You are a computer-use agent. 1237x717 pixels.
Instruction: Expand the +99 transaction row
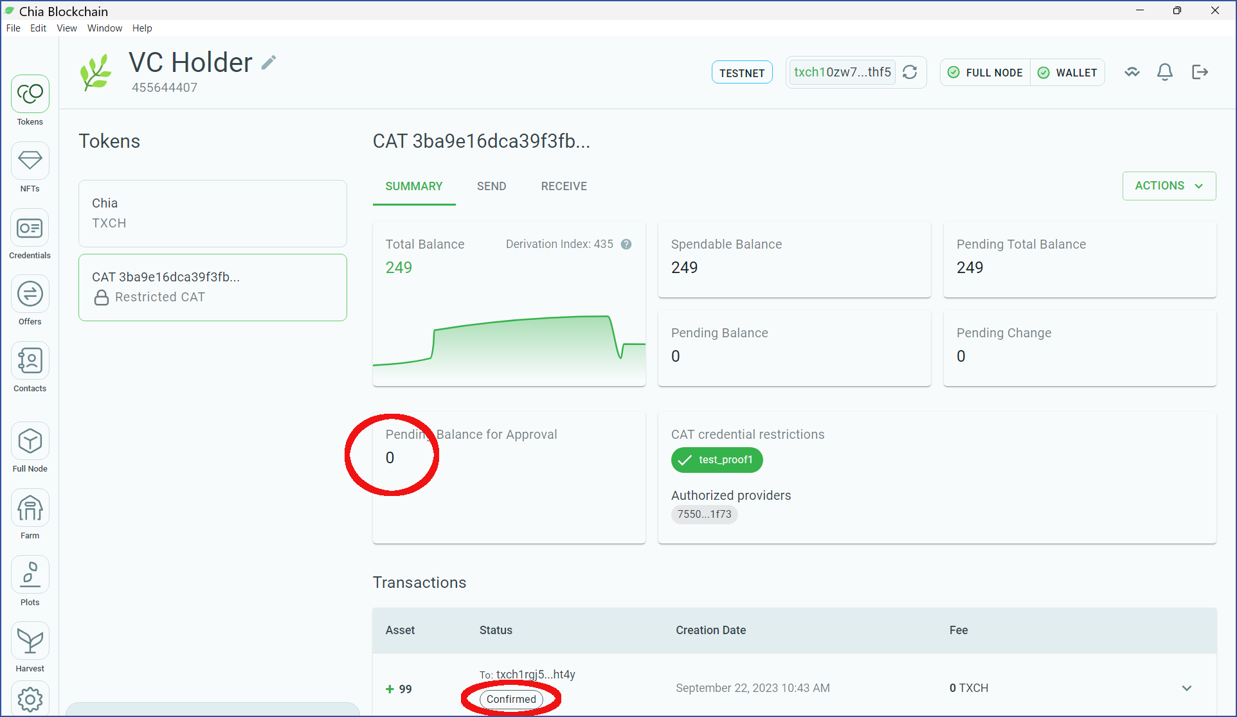[1187, 688]
